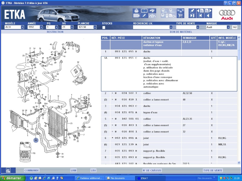Image resolution: width=242 pixels, height=181 pixels.
Task: Click the single left arrow back icon
Action: coord(208,16)
